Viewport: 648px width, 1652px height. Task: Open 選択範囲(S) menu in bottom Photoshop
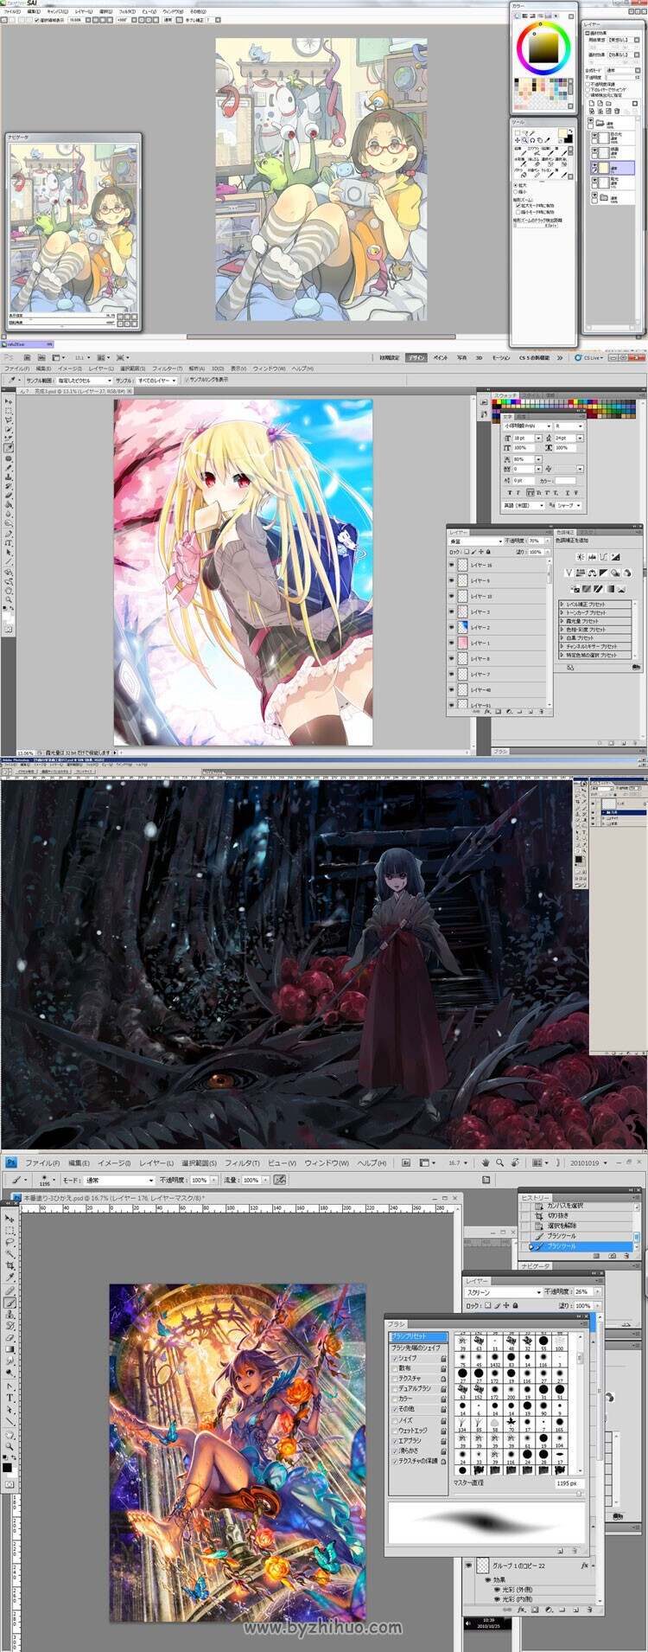click(199, 1163)
